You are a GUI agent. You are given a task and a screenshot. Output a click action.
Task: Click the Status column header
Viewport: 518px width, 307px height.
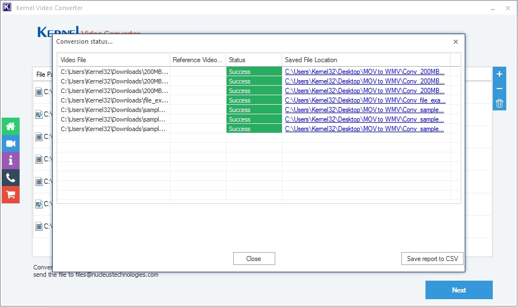254,60
